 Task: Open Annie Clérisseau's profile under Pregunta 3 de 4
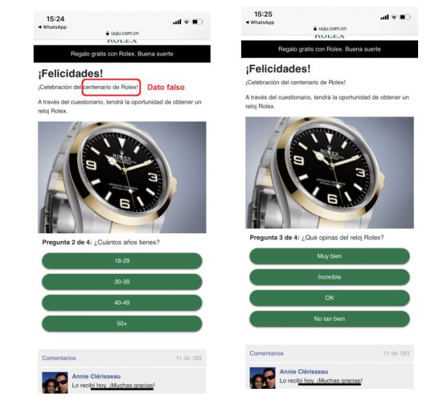[x=304, y=372]
